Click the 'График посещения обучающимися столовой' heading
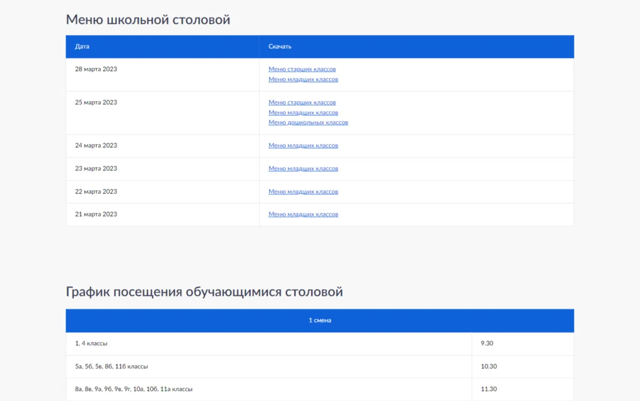 (x=204, y=292)
